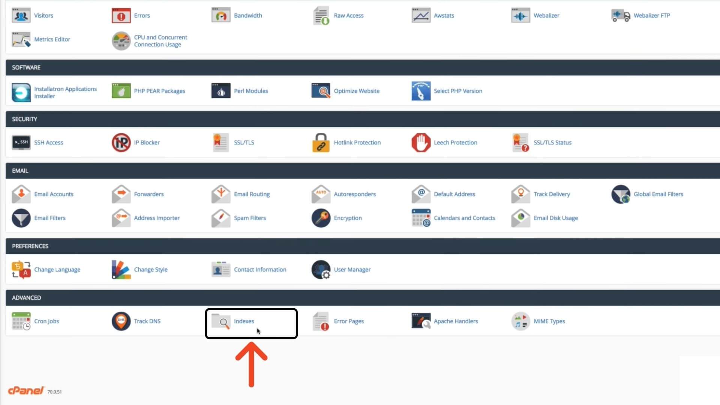Open the MIME Types tool
The height and width of the screenshot is (405, 720).
[550, 321]
